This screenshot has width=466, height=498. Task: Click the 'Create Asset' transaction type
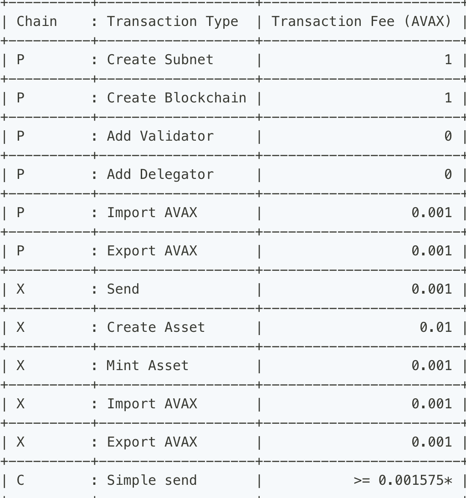[156, 327]
